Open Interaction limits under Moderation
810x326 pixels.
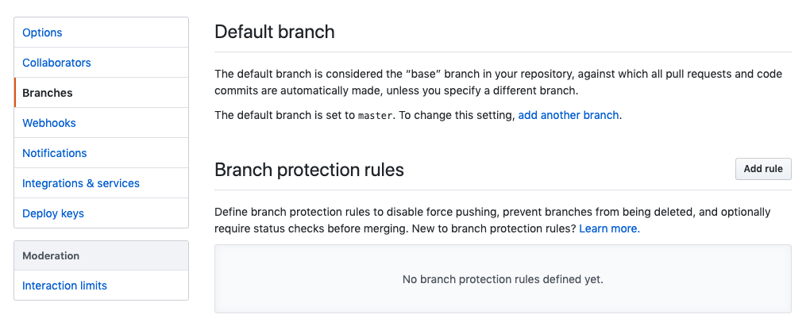(64, 286)
